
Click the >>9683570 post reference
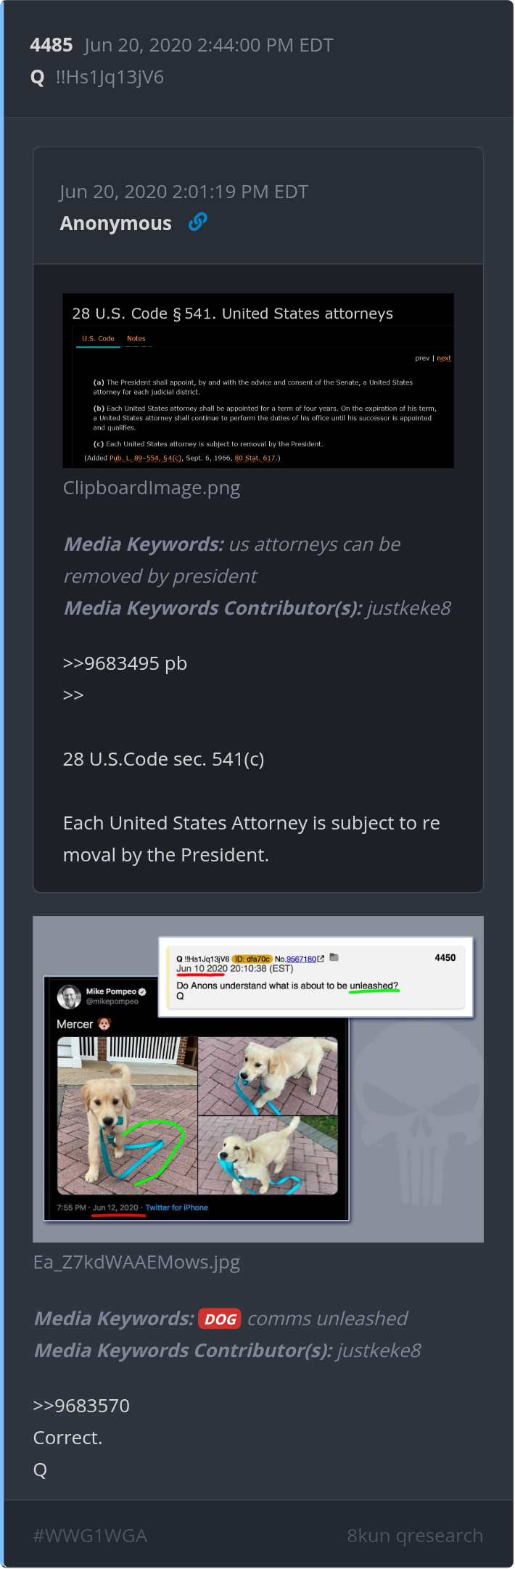coord(81,1406)
